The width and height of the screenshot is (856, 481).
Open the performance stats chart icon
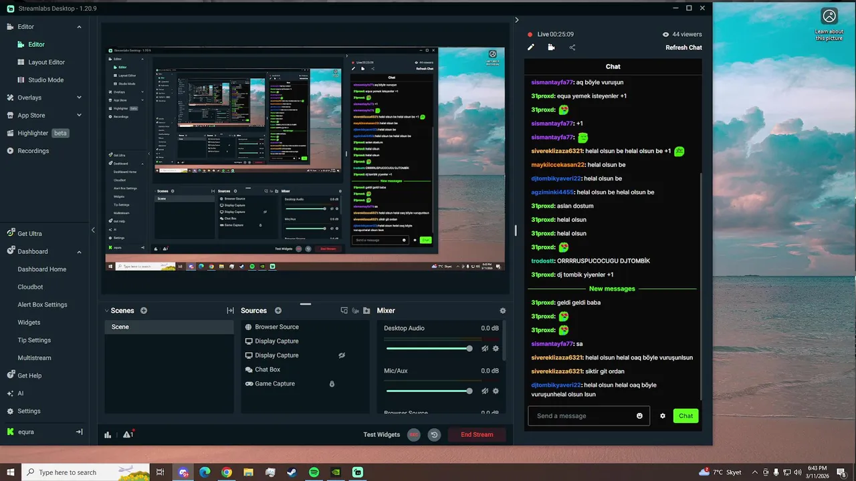coord(108,435)
